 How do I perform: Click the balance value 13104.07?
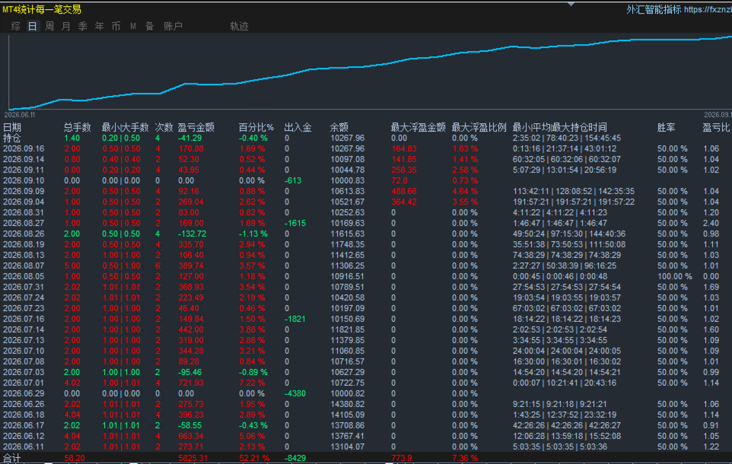click(x=347, y=447)
